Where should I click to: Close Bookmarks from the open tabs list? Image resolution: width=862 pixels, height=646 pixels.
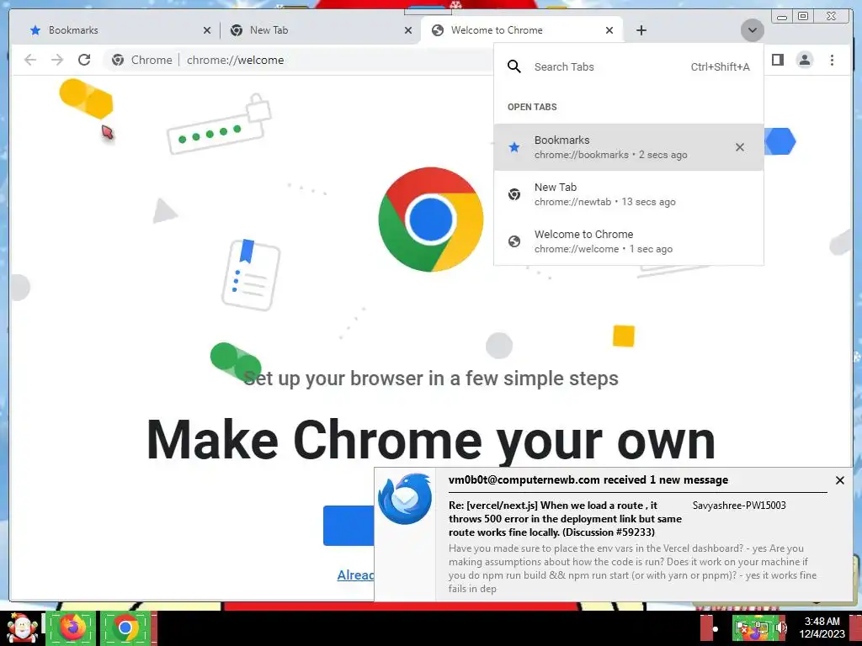point(740,147)
